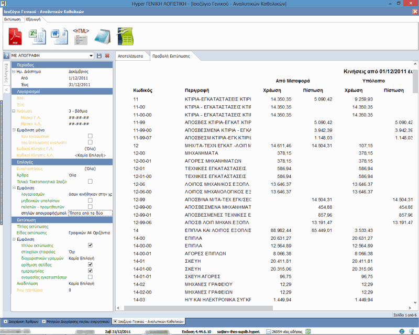Switch to 'Μητρώο Διαχείρισης παγίου ενεργητικού' window tab

76,321
